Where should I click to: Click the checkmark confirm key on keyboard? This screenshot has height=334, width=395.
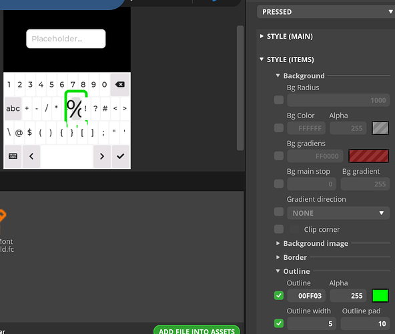click(121, 156)
